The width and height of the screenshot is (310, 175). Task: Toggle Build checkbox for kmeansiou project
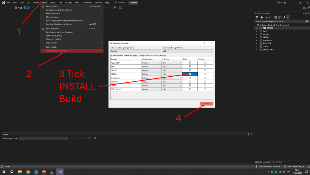[x=190, y=78]
